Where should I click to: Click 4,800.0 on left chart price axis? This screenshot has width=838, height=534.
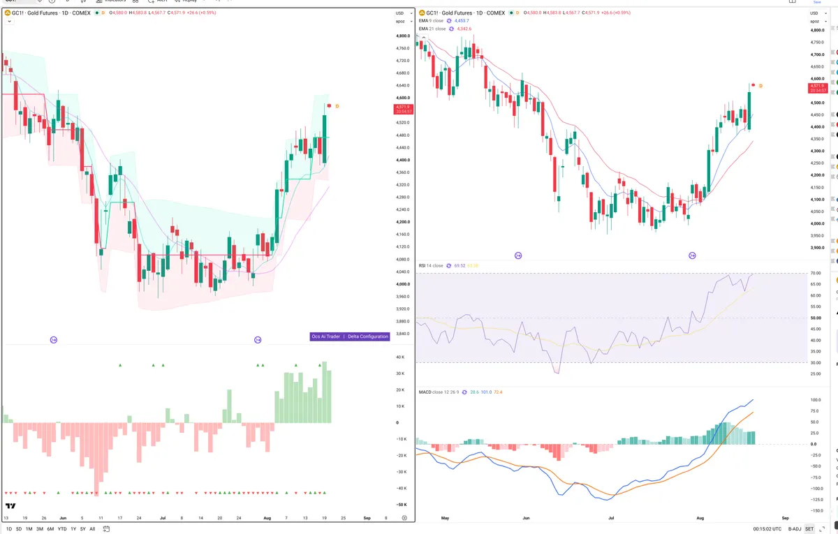402,36
